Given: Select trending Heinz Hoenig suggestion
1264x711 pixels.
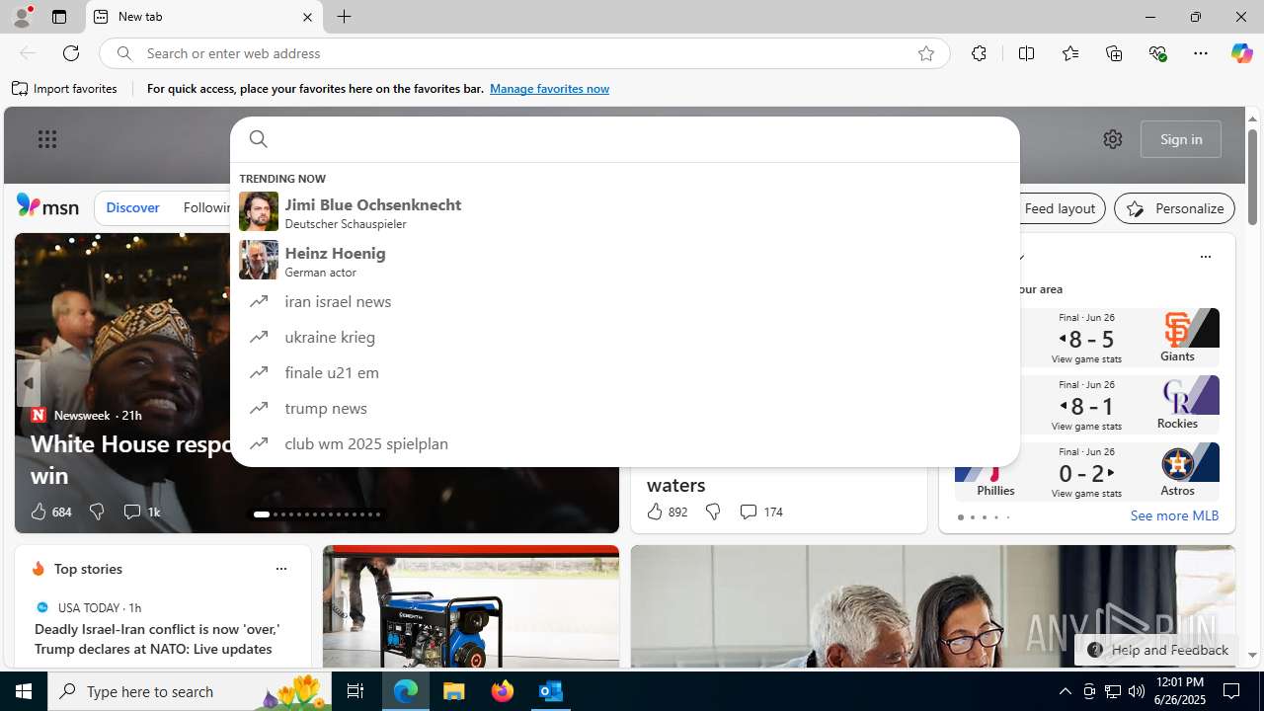Looking at the screenshot, I should pyautogui.click(x=624, y=260).
